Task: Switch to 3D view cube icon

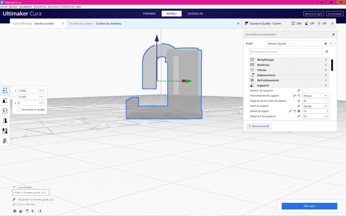Action: tap(15, 211)
